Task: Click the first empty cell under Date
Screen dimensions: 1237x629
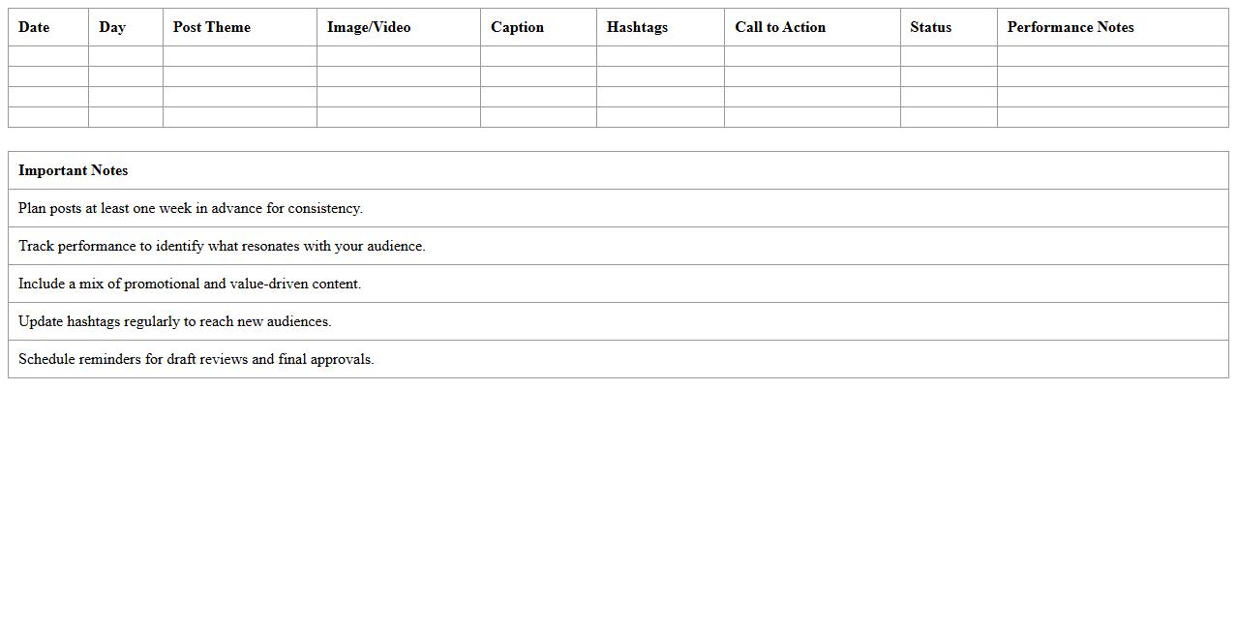Action: 48,56
